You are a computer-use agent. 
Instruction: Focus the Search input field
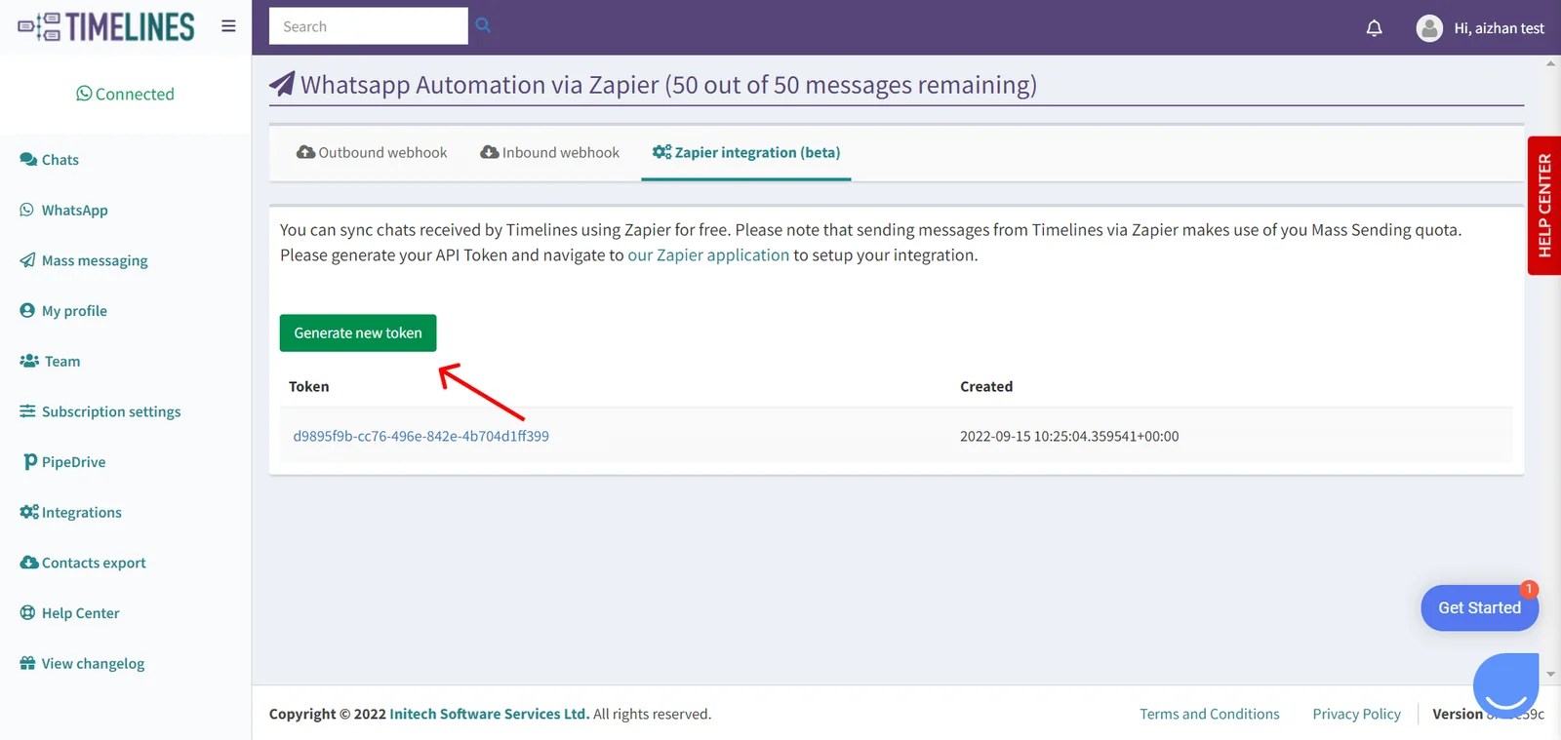coord(369,26)
